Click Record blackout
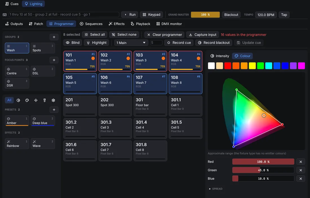The height and width of the screenshot is (198, 310). pos(214,43)
